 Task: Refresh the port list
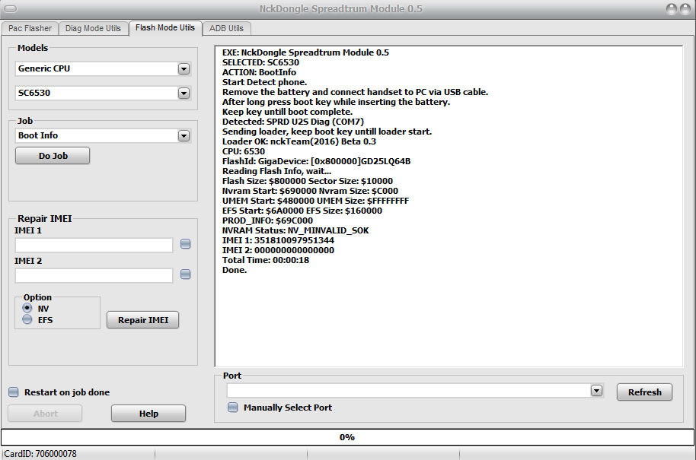tap(644, 392)
